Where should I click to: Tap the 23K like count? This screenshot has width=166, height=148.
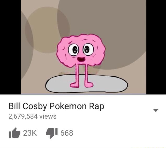(x=30, y=133)
